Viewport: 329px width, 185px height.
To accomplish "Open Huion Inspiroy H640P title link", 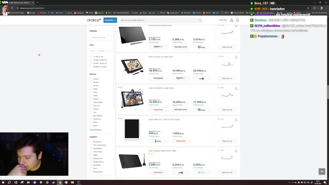I will (x=162, y=151).
